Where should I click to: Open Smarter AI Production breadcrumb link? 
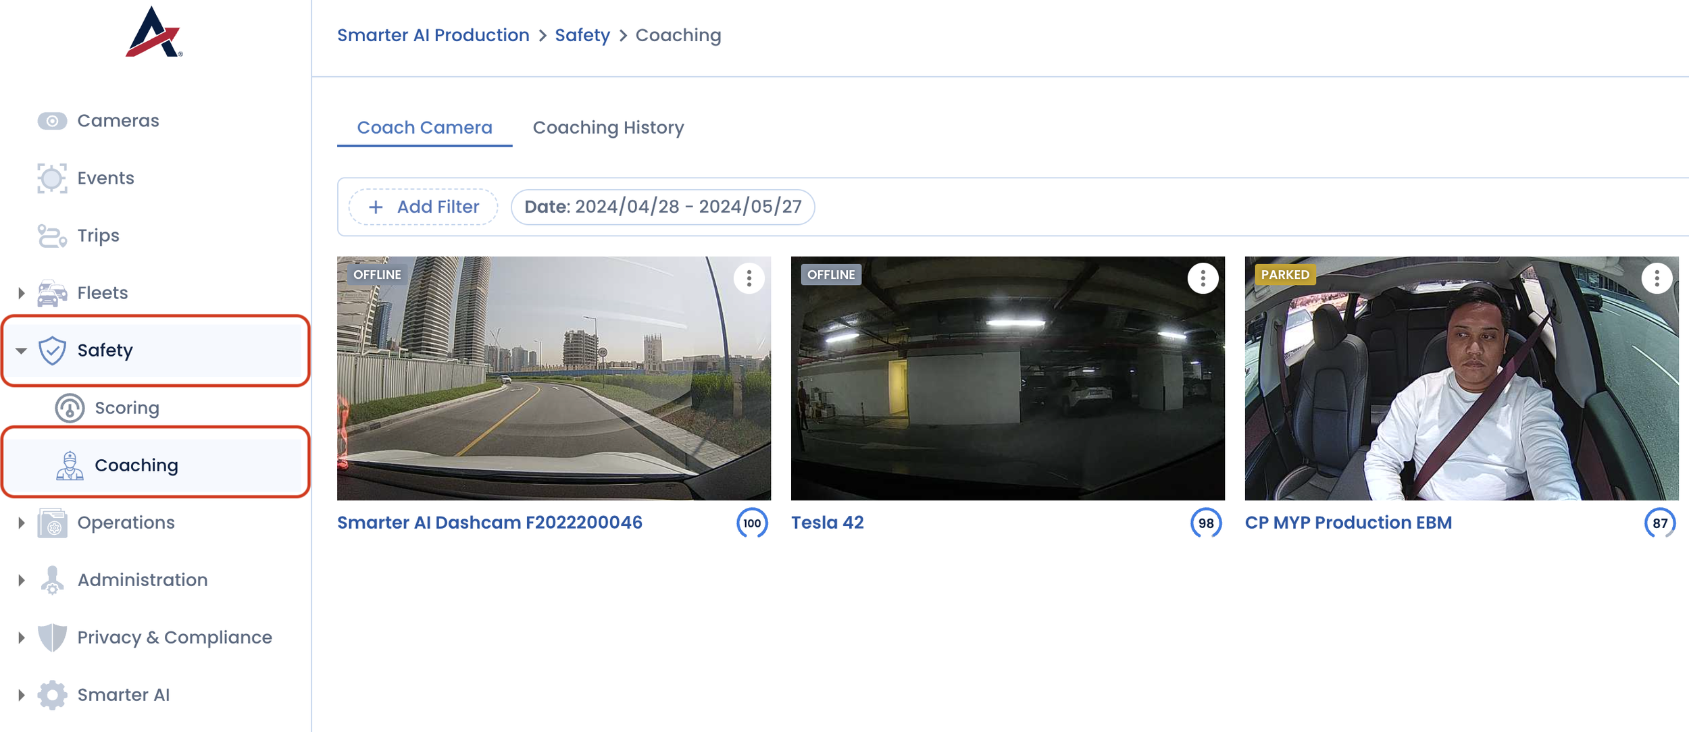point(433,35)
